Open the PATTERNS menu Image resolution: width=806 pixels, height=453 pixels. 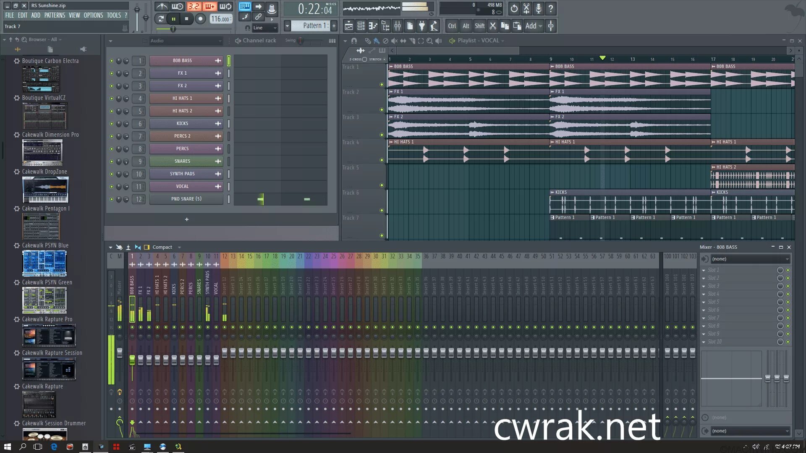pos(55,15)
